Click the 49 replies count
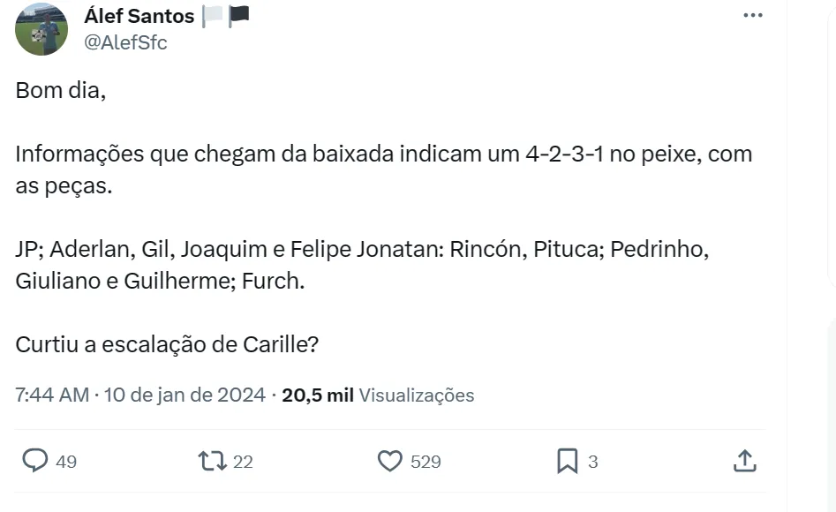Viewport: 836px width, 512px height. tap(66, 462)
